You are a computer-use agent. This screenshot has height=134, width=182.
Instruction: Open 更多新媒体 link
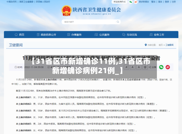144,2
